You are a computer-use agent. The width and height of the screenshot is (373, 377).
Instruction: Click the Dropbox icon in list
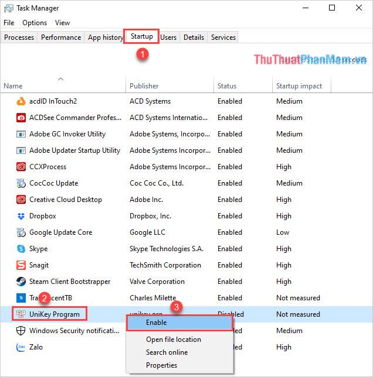click(19, 216)
